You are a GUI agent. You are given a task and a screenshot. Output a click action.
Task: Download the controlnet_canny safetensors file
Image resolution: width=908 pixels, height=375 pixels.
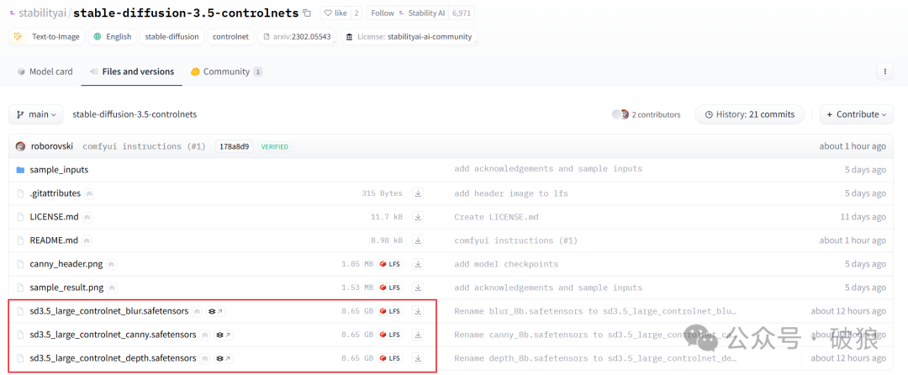[x=418, y=335]
